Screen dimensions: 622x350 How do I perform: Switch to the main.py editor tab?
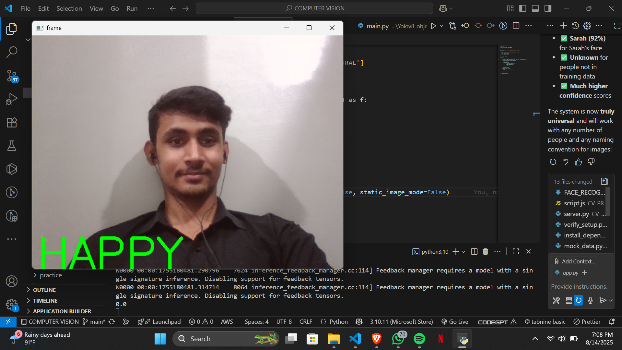click(x=377, y=26)
